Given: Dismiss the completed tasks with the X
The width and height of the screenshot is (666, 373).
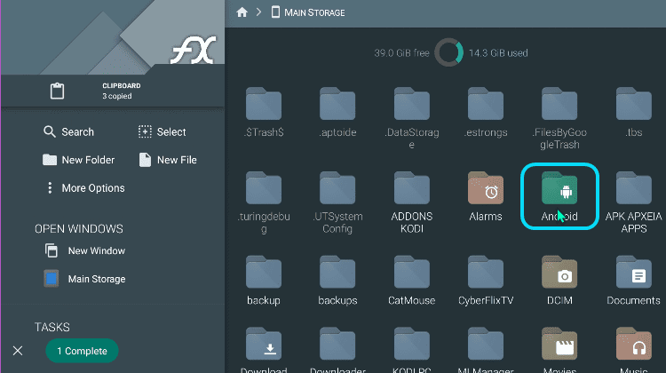Looking at the screenshot, I should tap(18, 351).
